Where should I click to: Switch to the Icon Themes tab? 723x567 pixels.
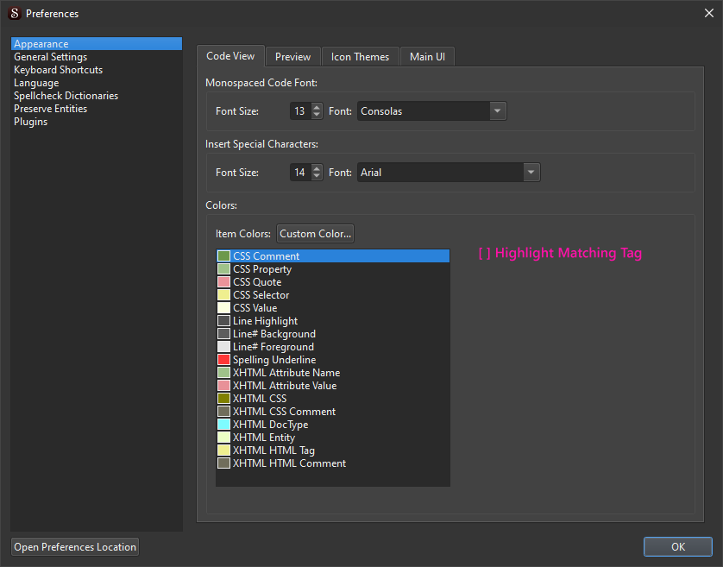click(x=360, y=57)
